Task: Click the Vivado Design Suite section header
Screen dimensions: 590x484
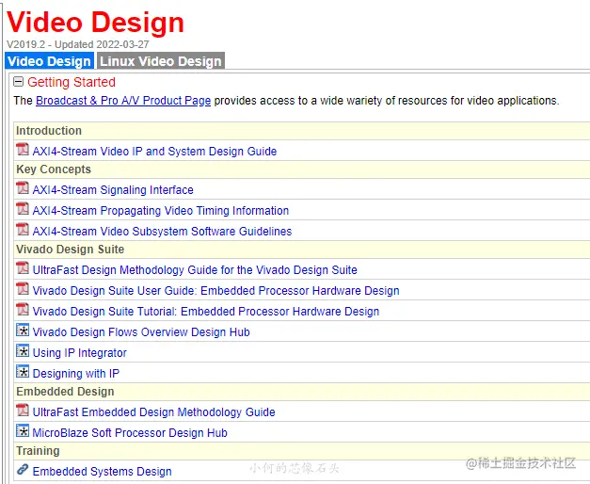Action: click(302, 250)
